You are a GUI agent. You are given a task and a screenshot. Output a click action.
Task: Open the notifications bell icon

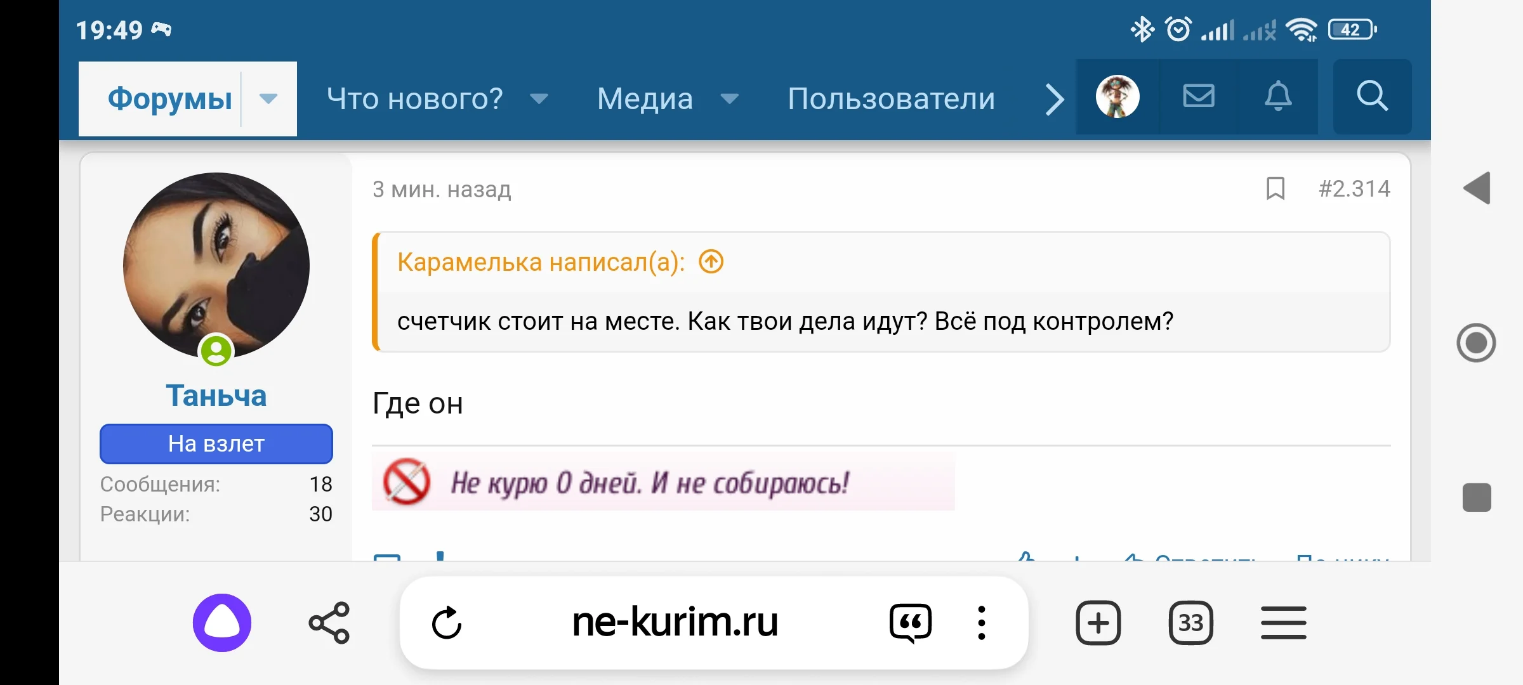tap(1278, 97)
